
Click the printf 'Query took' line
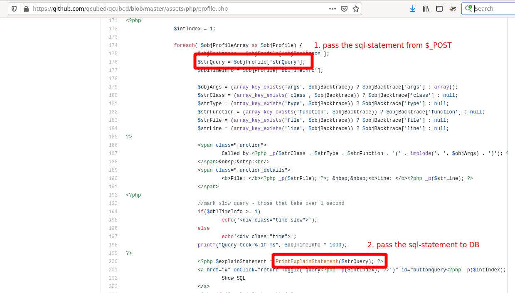(272, 245)
